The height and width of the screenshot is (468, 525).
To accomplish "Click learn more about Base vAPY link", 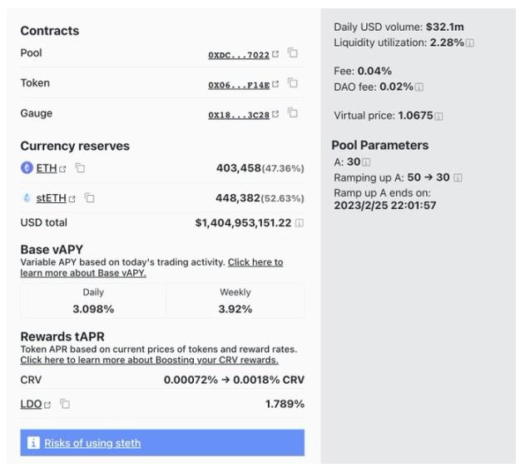I will tap(152, 267).
